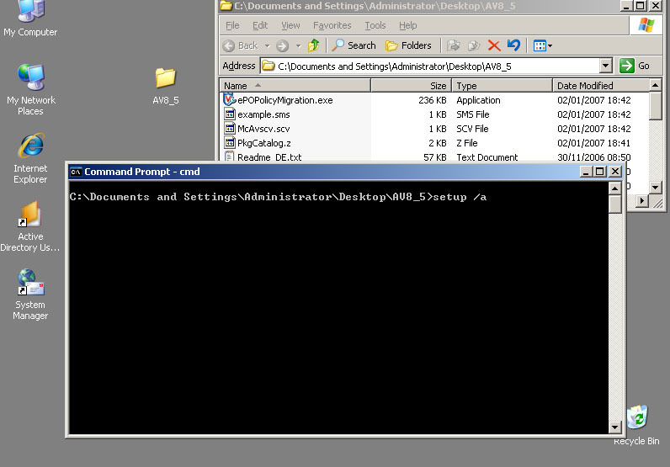The height and width of the screenshot is (467, 670).
Task: Click the Windows flag logo in Explorer
Action: [x=646, y=25]
